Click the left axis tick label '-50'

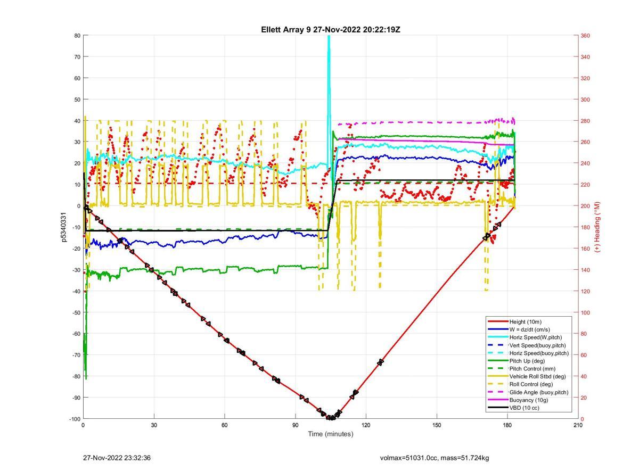[76, 312]
